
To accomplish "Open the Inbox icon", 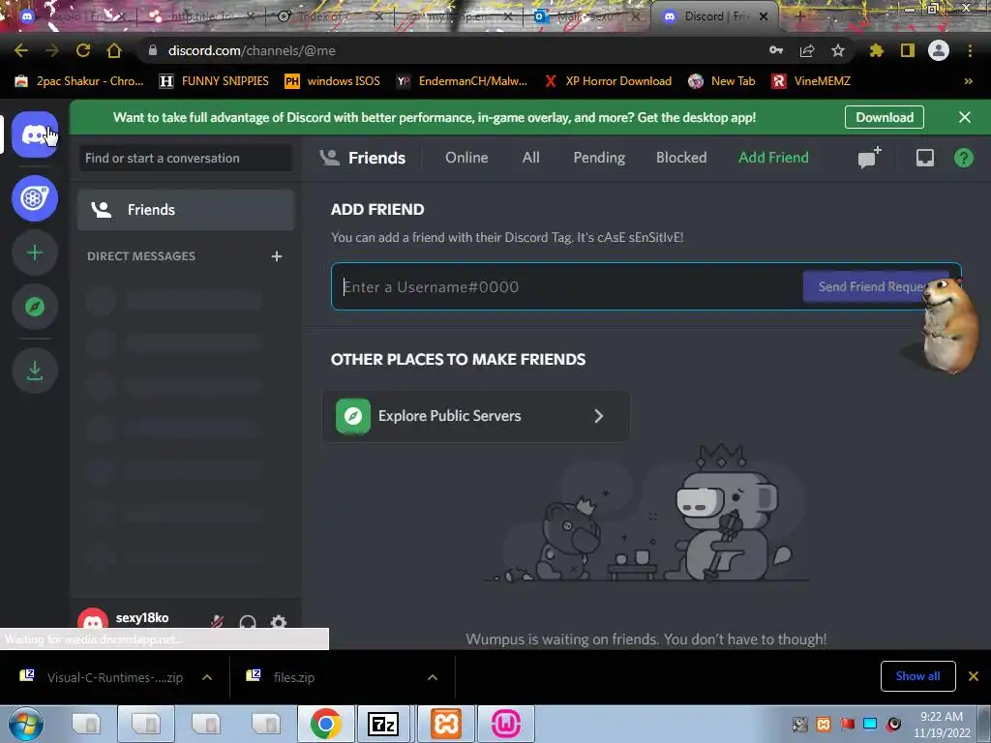I will 924,158.
